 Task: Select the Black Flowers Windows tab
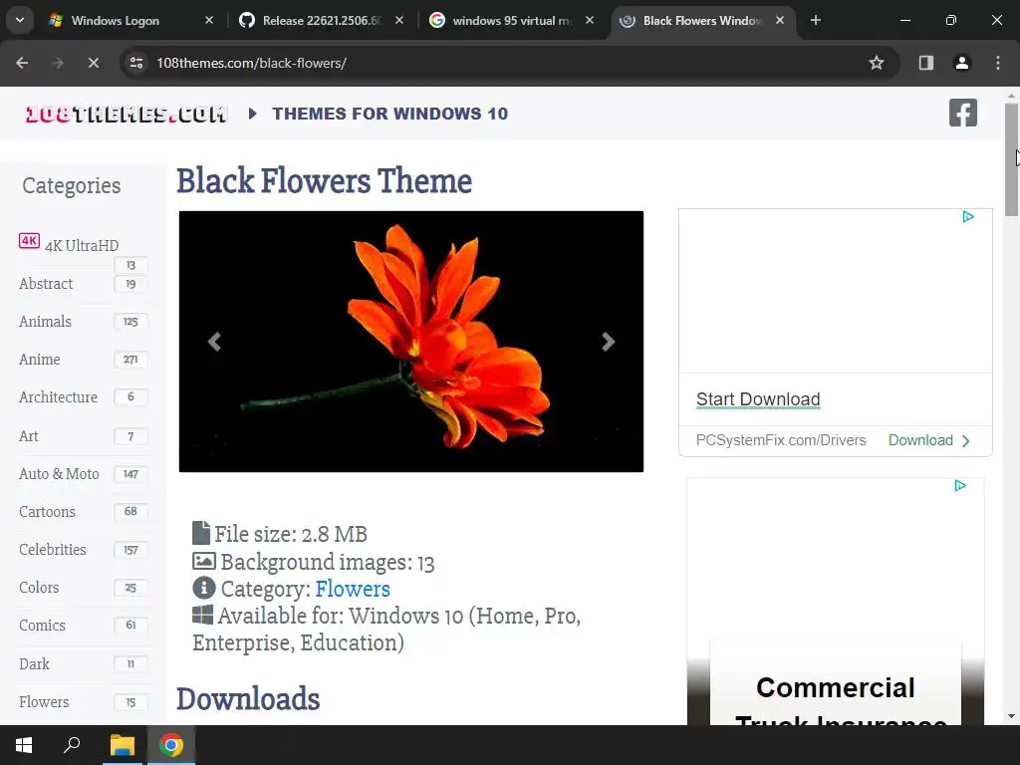pos(701,21)
